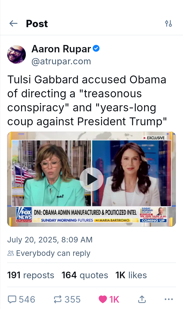
Task: Open the share icon on the post
Action: tap(142, 299)
